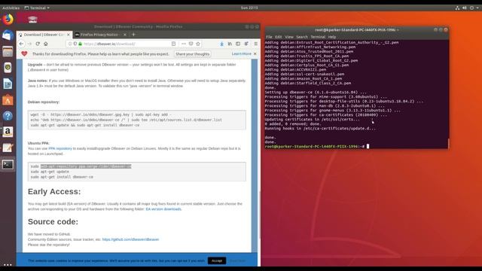The height and width of the screenshot is (271, 482).
Task: Open the PPA repository link
Action: pyautogui.click(x=60, y=148)
